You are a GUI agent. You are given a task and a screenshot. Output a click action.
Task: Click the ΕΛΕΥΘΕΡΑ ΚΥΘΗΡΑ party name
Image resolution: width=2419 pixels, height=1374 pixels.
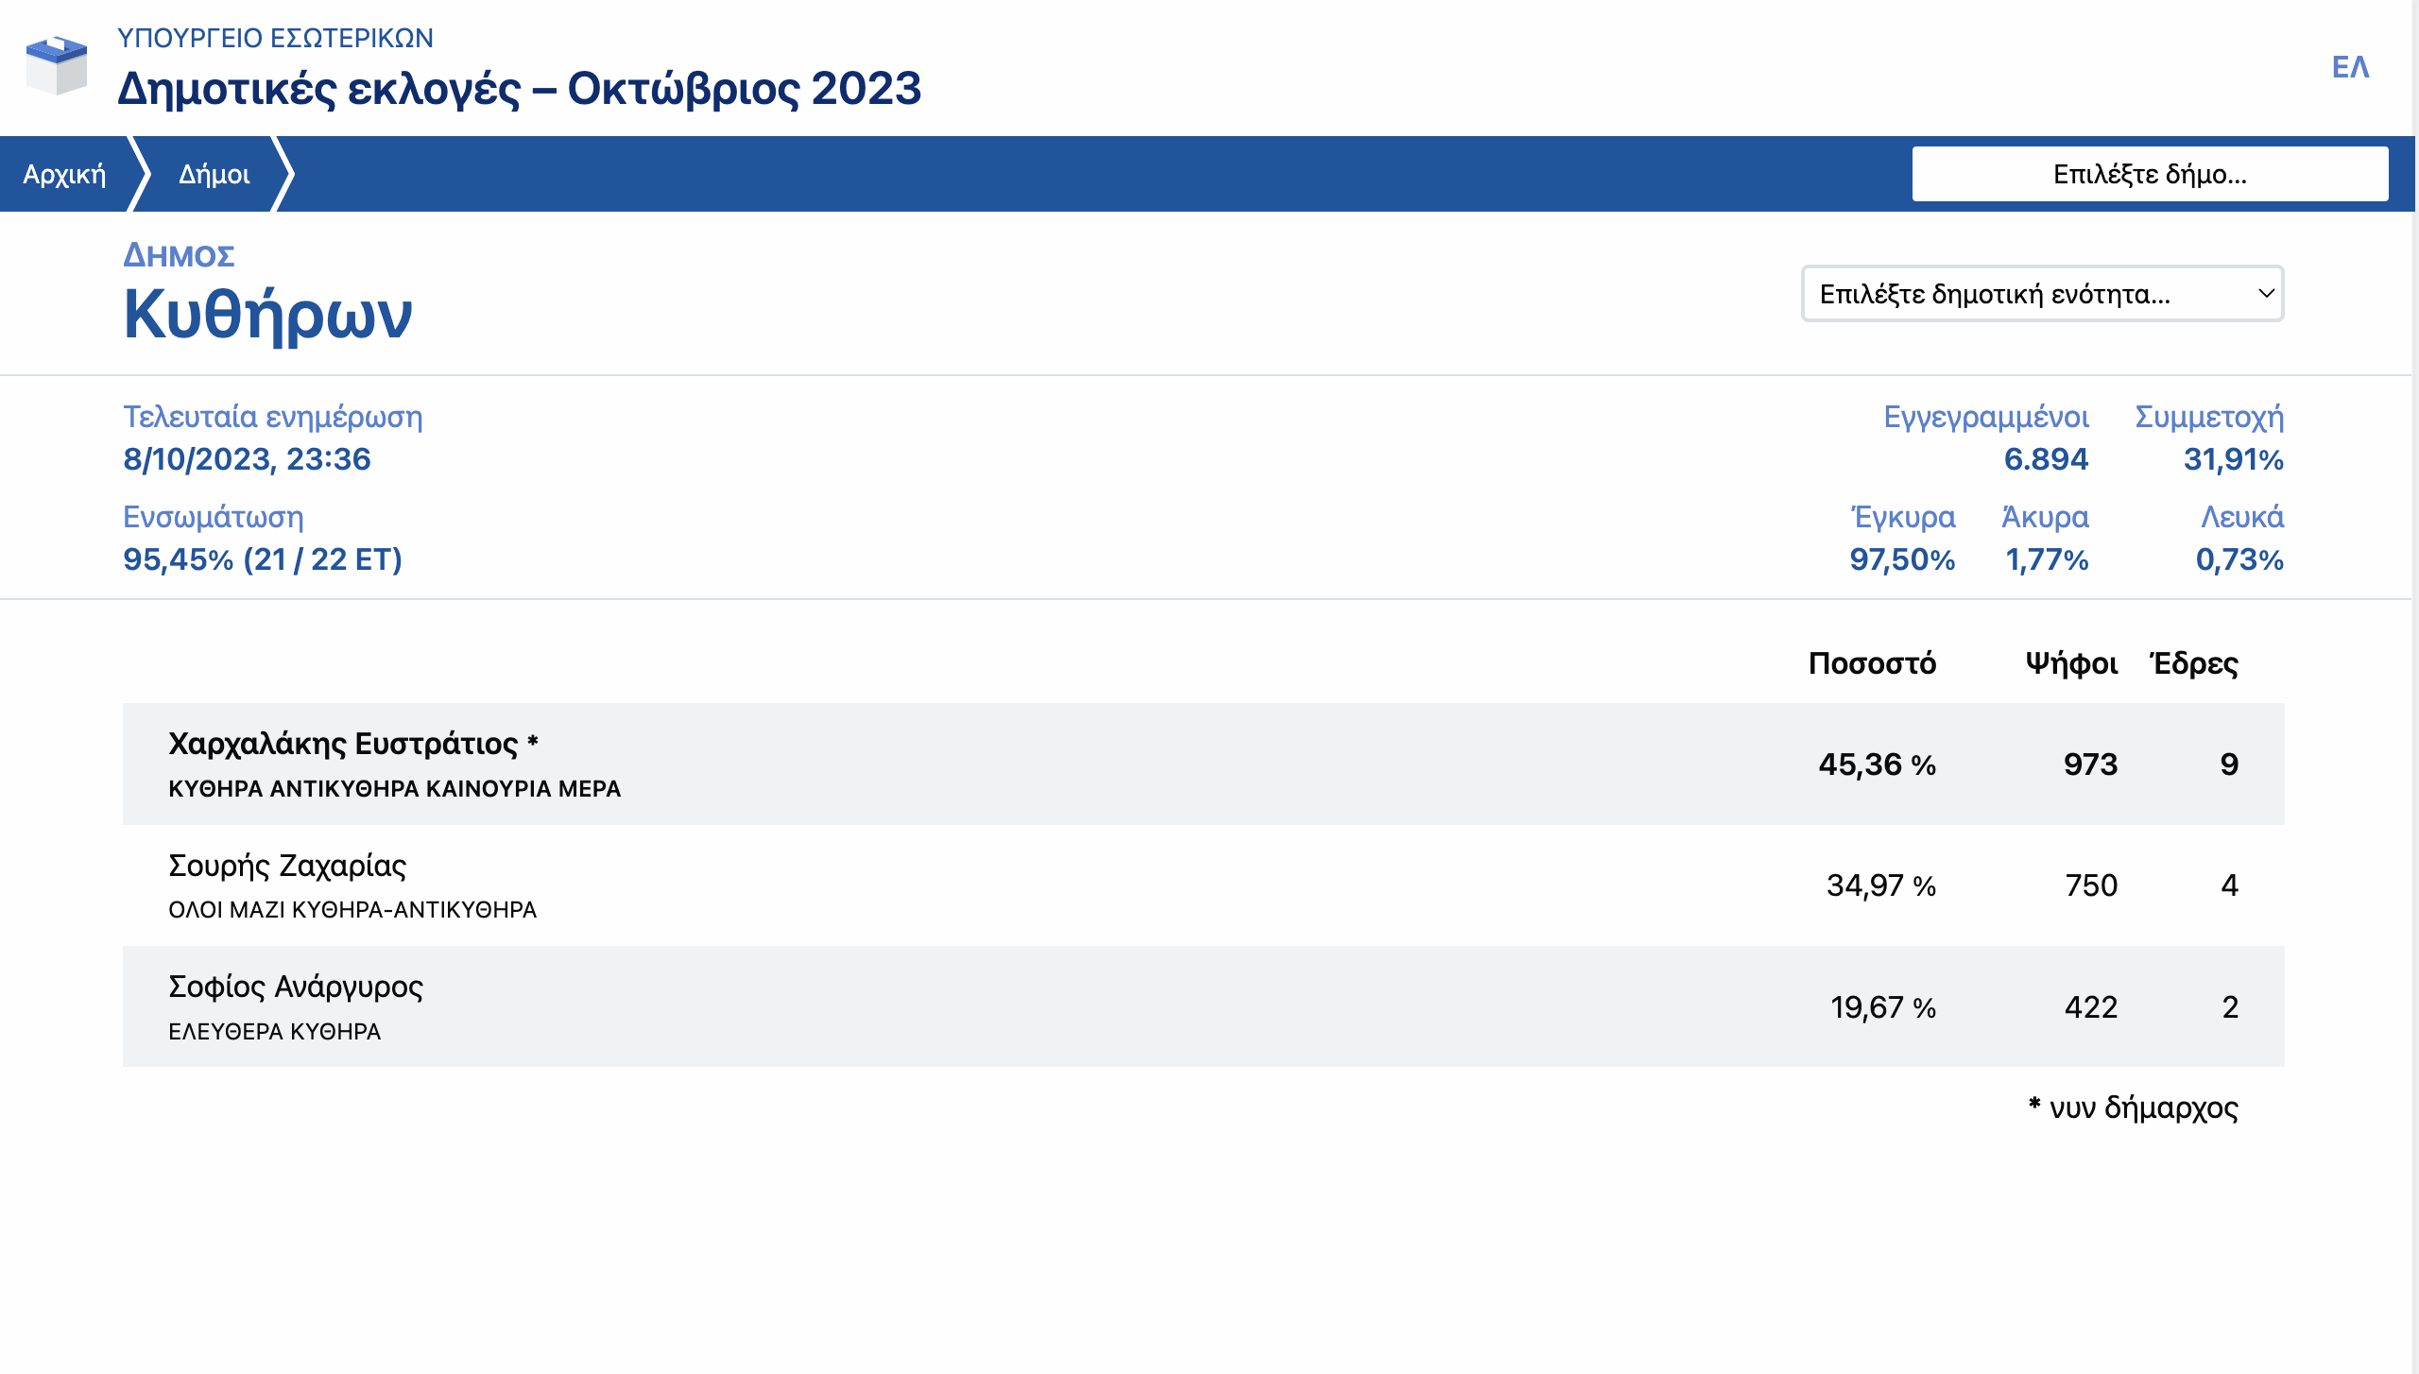274,1032
